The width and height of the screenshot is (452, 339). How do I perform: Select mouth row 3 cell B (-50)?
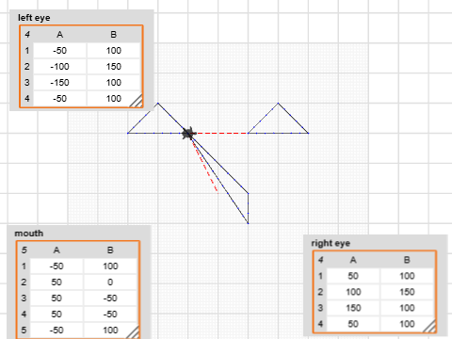pyautogui.click(x=110, y=299)
